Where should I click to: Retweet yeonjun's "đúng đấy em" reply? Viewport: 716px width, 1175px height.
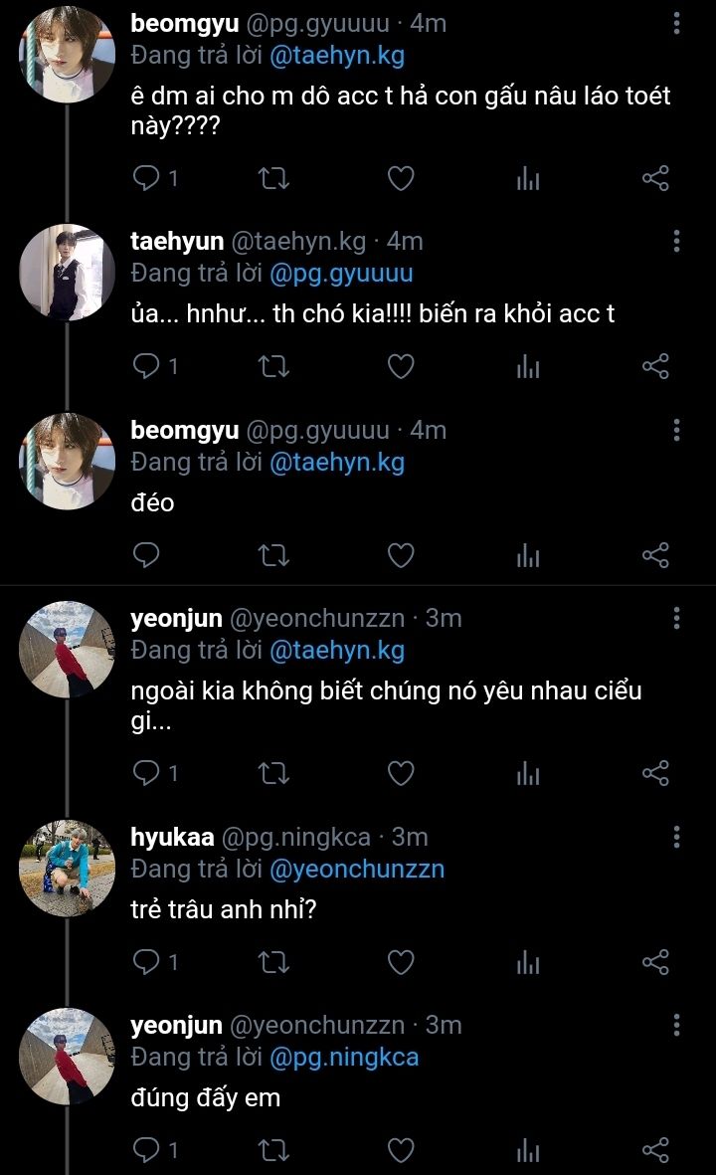tap(273, 1151)
